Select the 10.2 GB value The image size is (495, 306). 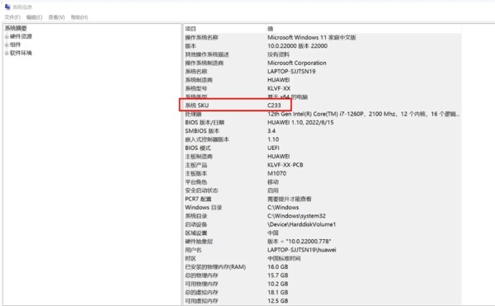click(x=277, y=285)
